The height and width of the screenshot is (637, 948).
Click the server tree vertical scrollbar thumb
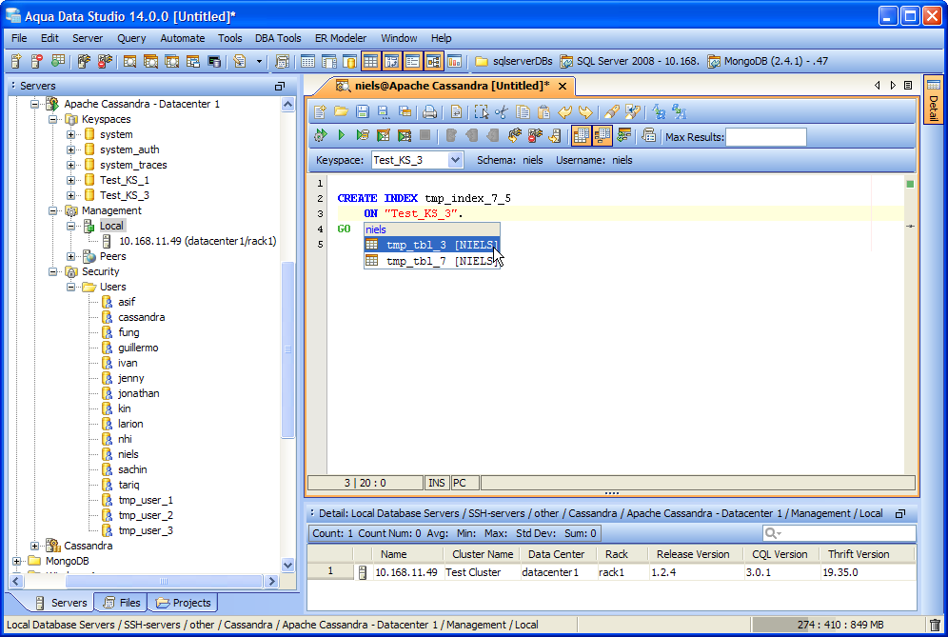pyautogui.click(x=287, y=349)
